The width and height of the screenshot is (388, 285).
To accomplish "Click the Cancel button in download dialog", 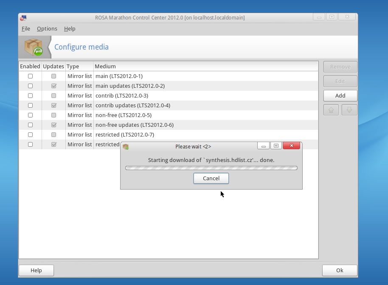I will pyautogui.click(x=211, y=179).
